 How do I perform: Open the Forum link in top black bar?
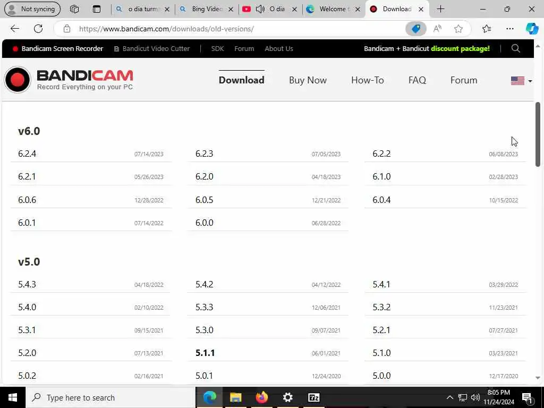click(244, 48)
